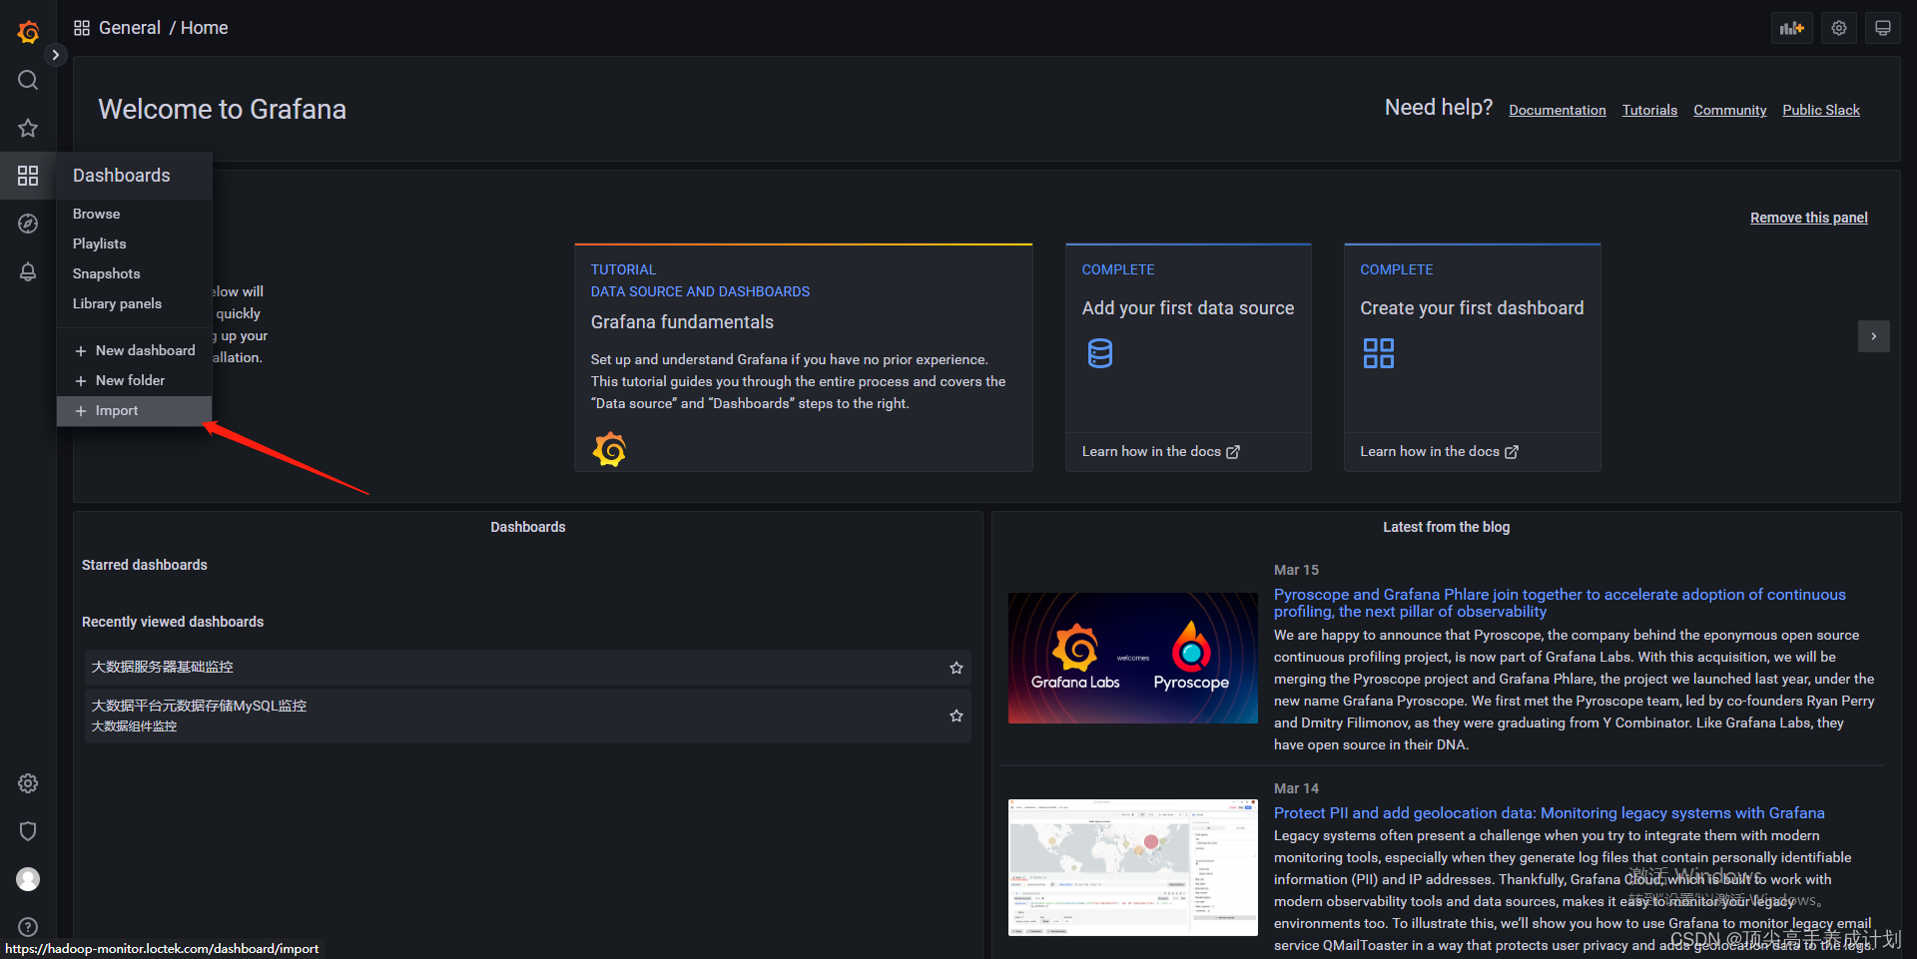Open the Pyroscope and Grafana Phlare blog post
The height and width of the screenshot is (959, 1917).
[x=1560, y=603]
